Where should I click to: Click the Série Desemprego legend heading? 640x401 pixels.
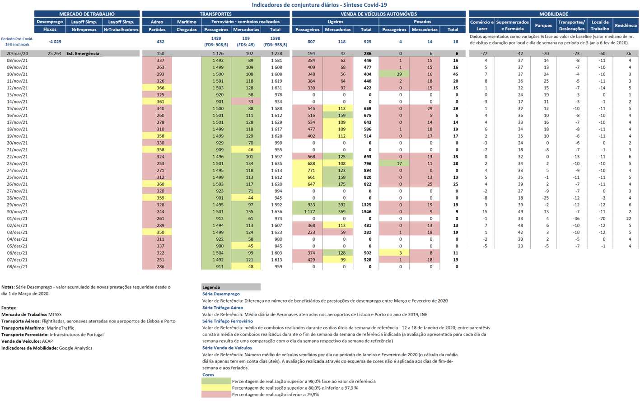pos(221,294)
